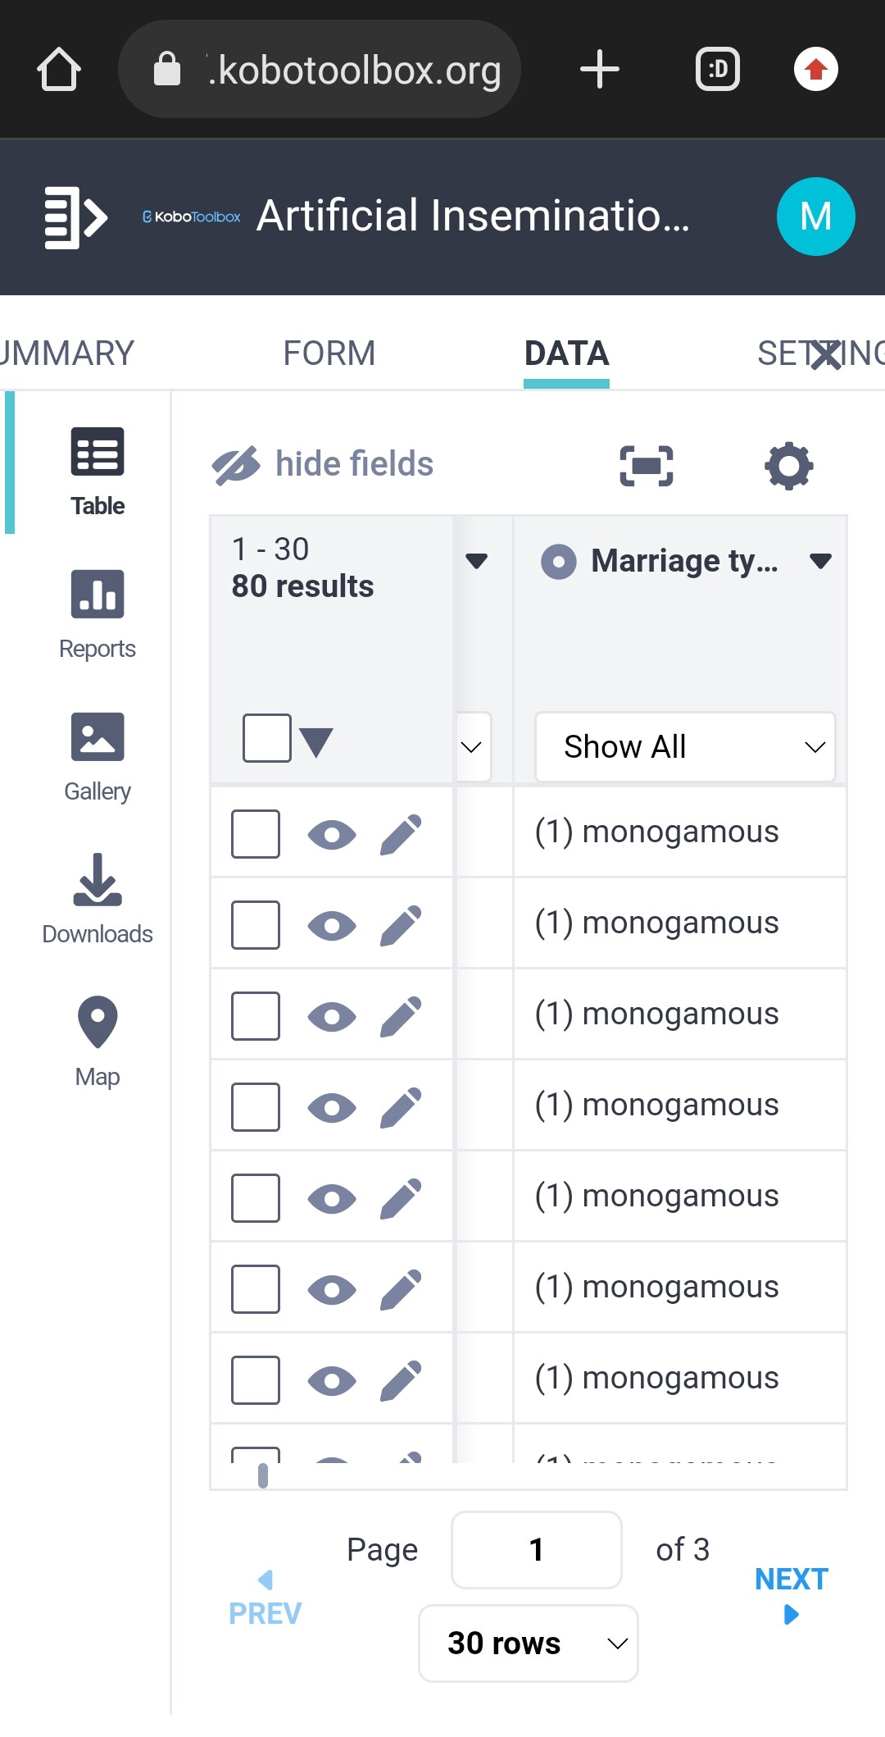Check the select-all submissions checkbox
This screenshot has width=885, height=1737.
[x=266, y=738]
